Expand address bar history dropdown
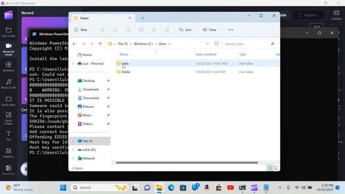The height and width of the screenshot is (194, 345). coord(207,44)
